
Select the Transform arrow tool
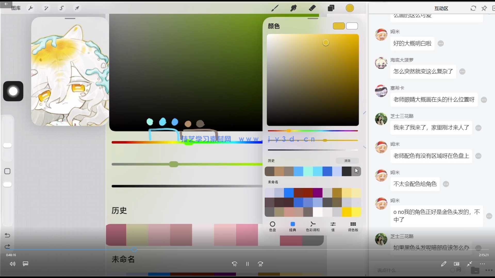77,8
